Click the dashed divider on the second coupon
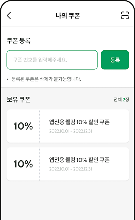The height and width of the screenshot is (220, 135). pos(39,164)
